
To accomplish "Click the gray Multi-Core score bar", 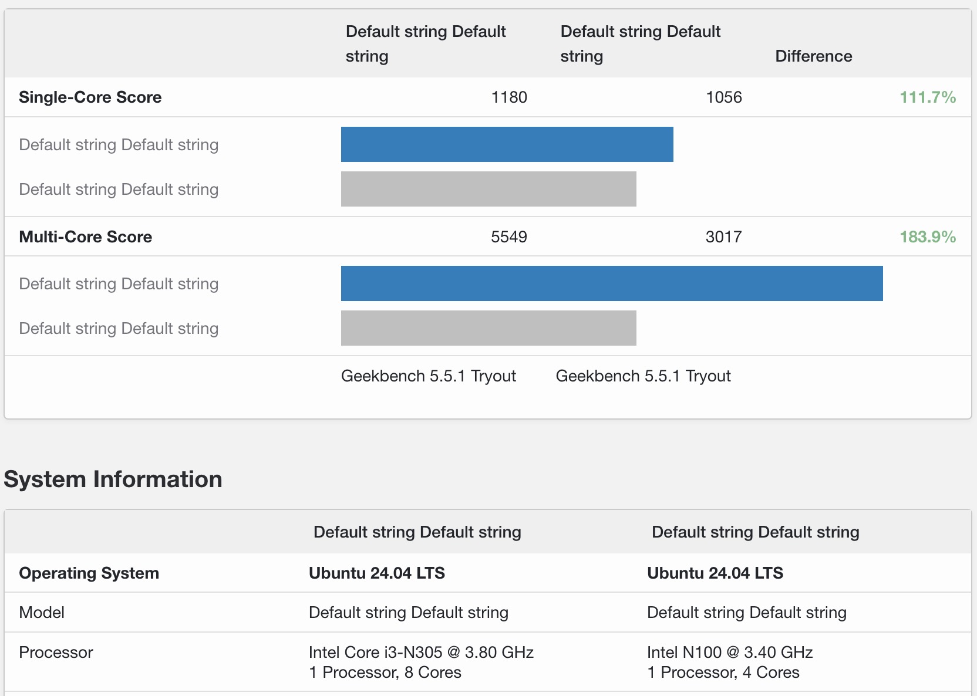I will click(489, 328).
